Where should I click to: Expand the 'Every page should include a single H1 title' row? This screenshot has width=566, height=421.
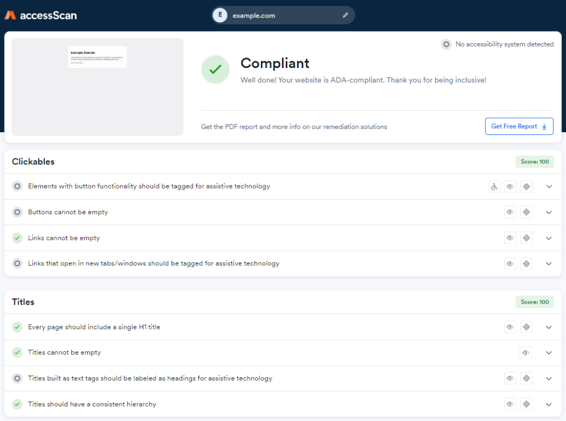click(x=549, y=327)
